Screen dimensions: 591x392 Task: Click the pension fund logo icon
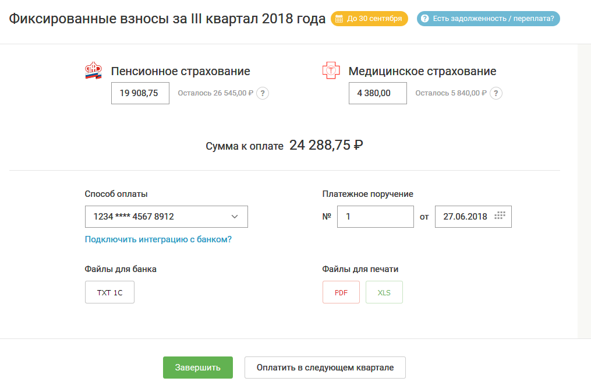[93, 71]
